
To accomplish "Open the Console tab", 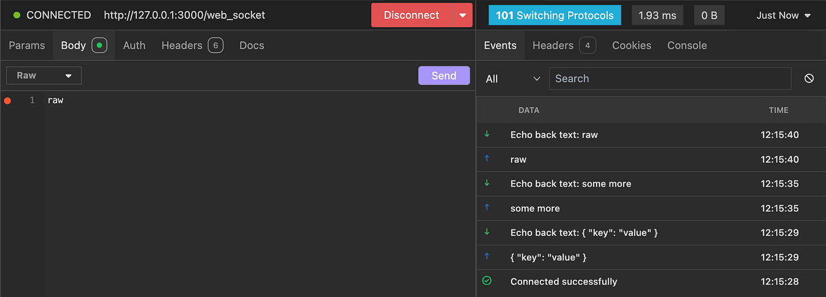I will point(687,45).
